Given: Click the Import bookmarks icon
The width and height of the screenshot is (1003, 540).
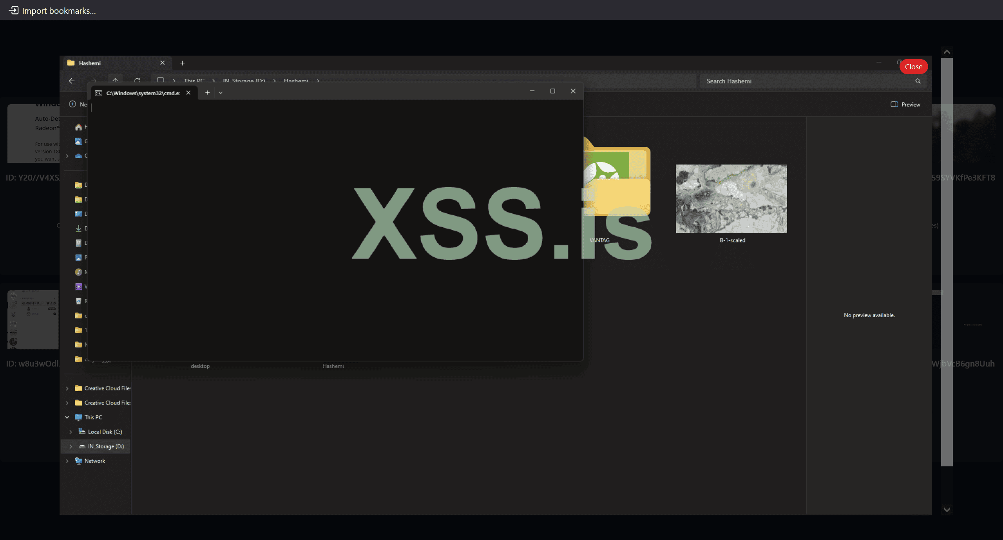Looking at the screenshot, I should tap(14, 10).
